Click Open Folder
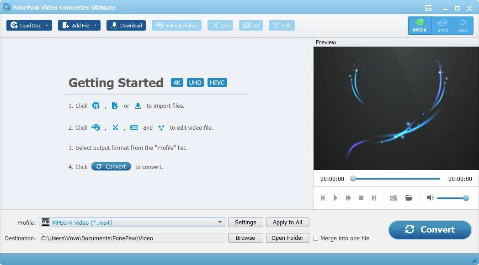479x265 pixels. point(287,238)
